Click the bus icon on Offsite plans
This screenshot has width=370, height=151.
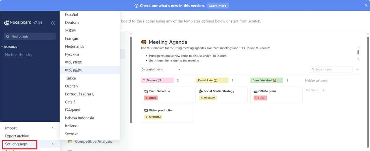click(x=256, y=91)
